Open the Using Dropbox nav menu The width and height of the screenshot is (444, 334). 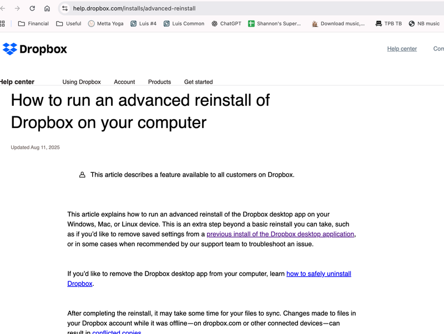point(82,82)
